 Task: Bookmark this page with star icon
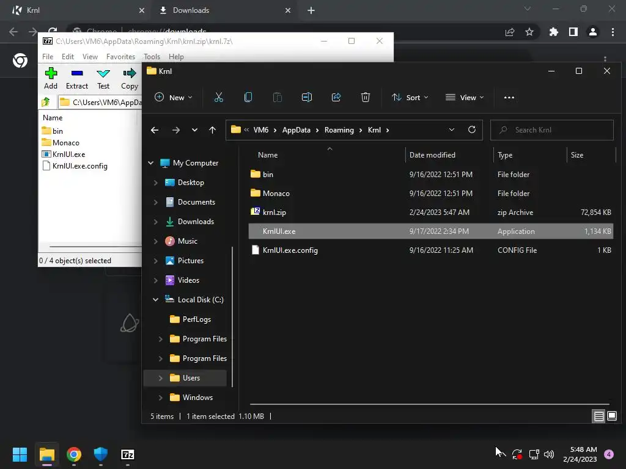(529, 32)
